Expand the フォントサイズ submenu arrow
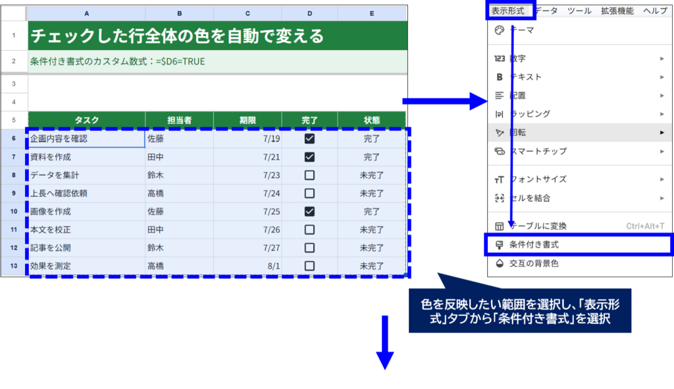Image resolution: width=674 pixels, height=389 pixels. [662, 179]
